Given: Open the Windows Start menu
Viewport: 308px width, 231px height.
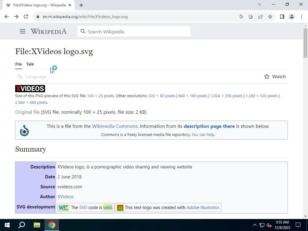Looking at the screenshot, I should [7, 225].
